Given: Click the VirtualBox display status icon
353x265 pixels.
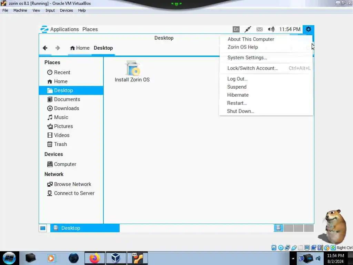Looking at the screenshot, I should (307, 248).
